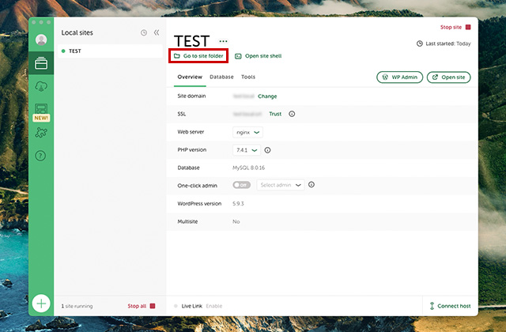The height and width of the screenshot is (332, 506).
Task: Click Stop site
Action: point(455,27)
